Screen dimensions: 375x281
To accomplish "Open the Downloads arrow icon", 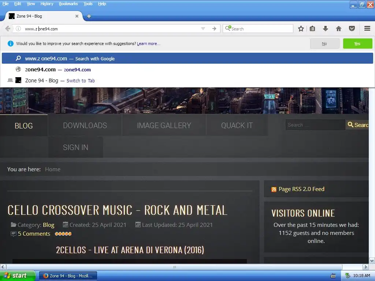I will pyautogui.click(x=326, y=29).
